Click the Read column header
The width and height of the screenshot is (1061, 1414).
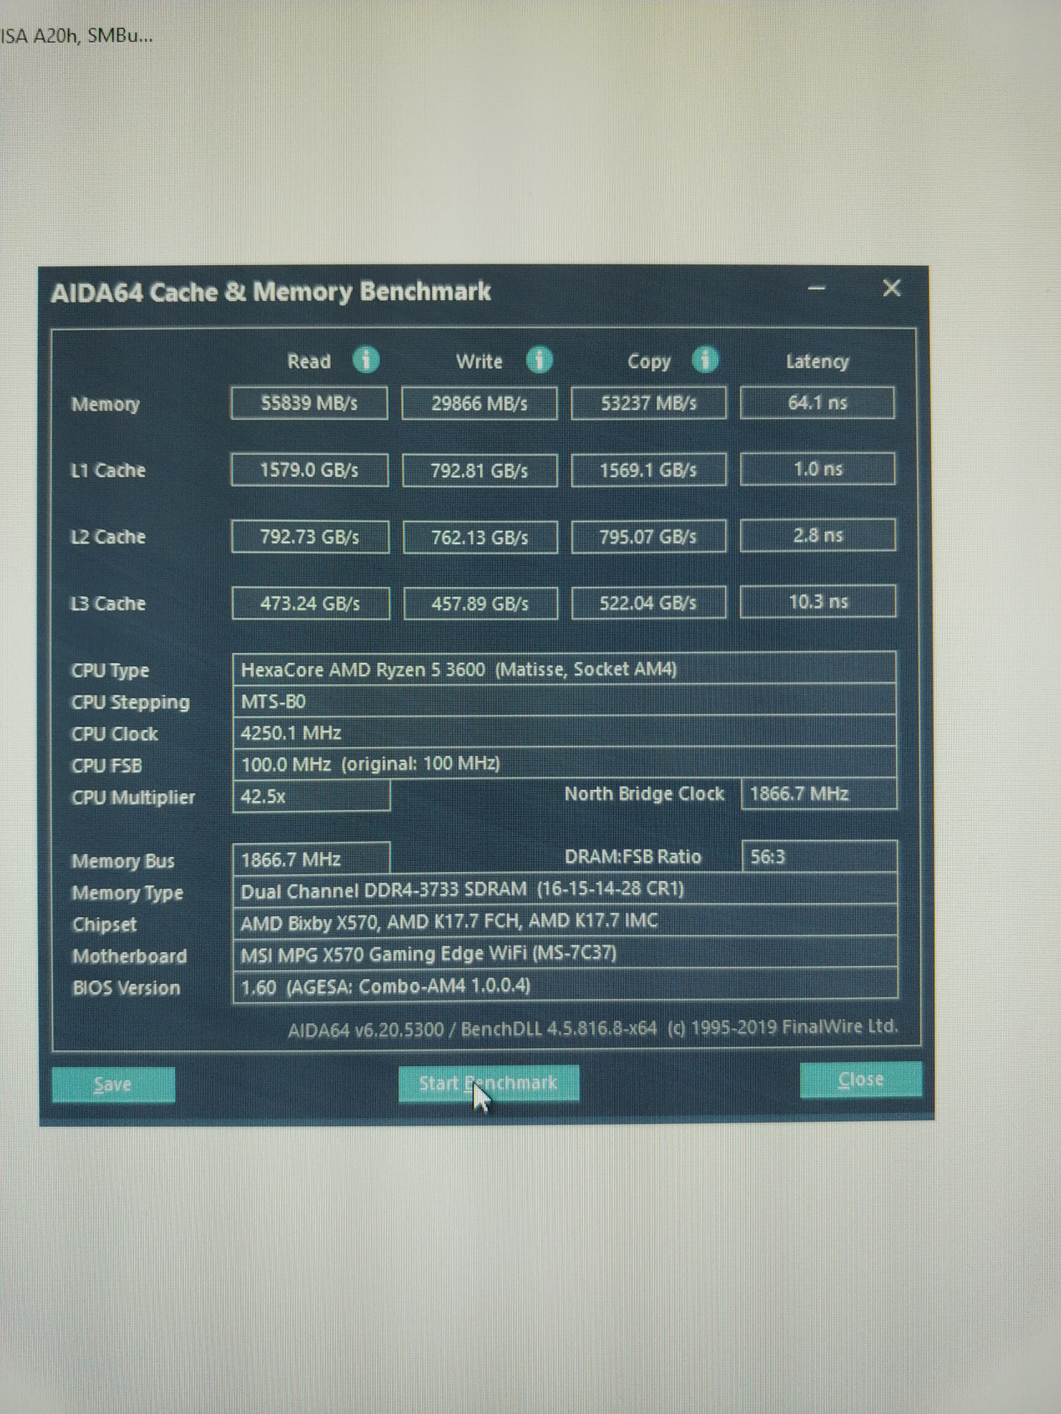point(309,361)
